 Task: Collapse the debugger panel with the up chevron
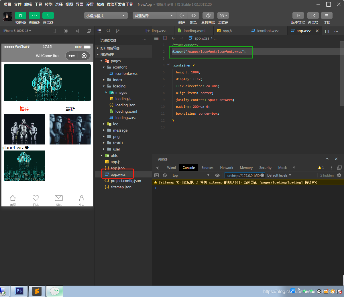(x=327, y=159)
